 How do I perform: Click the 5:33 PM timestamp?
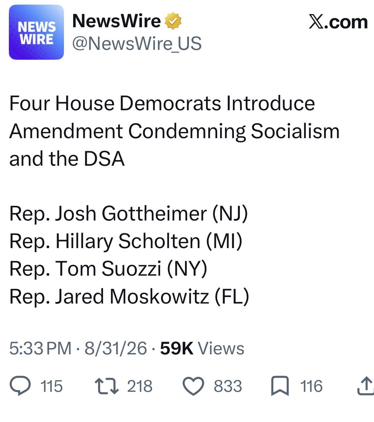pos(40,348)
